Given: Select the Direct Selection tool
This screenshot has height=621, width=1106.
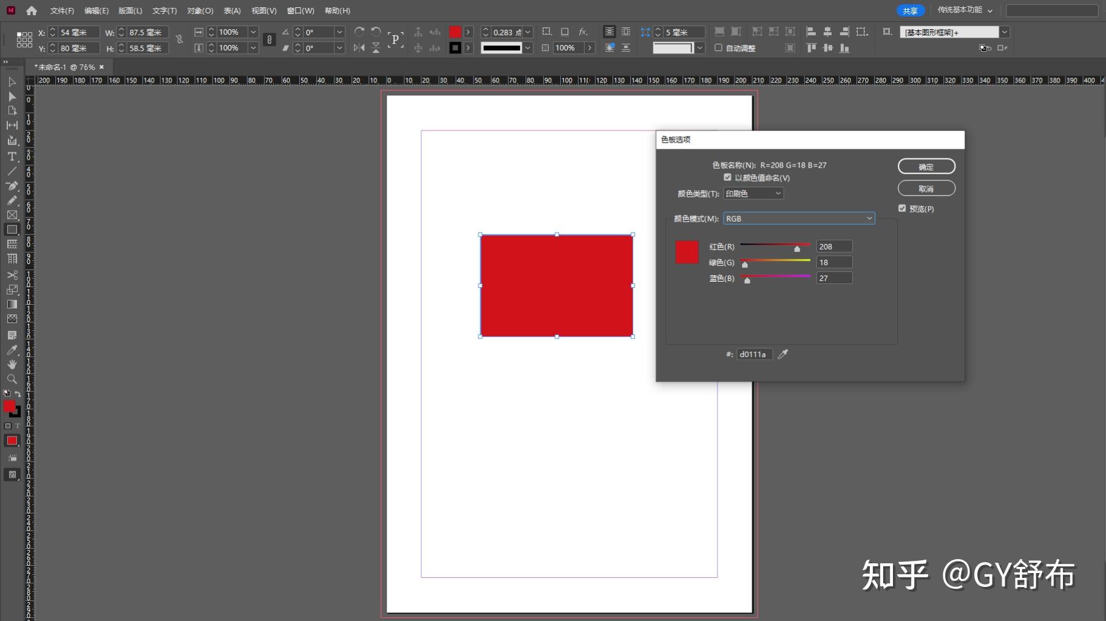Looking at the screenshot, I should (11, 97).
